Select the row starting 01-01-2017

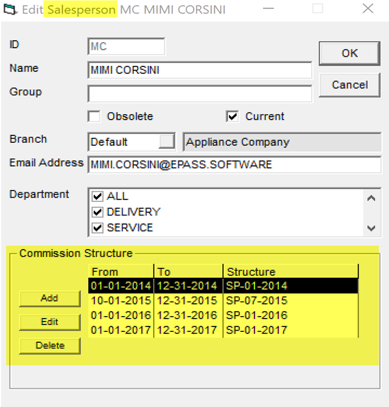pos(223,330)
